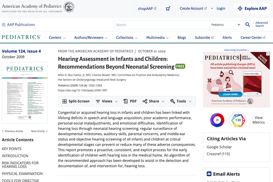Screen dimensions: 273x182
Task: Click the PEDIATRICS journal logo
Action: 21,37
